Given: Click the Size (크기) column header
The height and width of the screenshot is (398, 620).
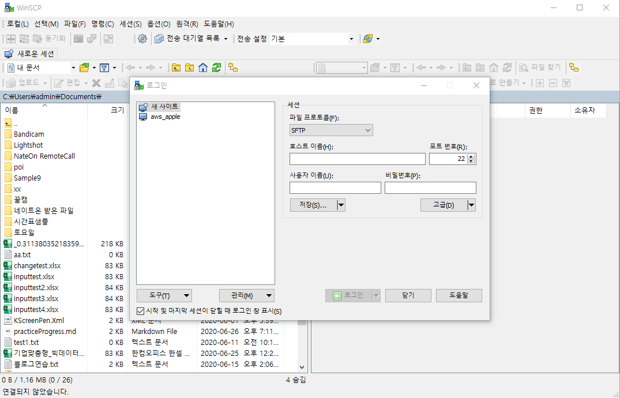Looking at the screenshot, I should click(x=107, y=110).
